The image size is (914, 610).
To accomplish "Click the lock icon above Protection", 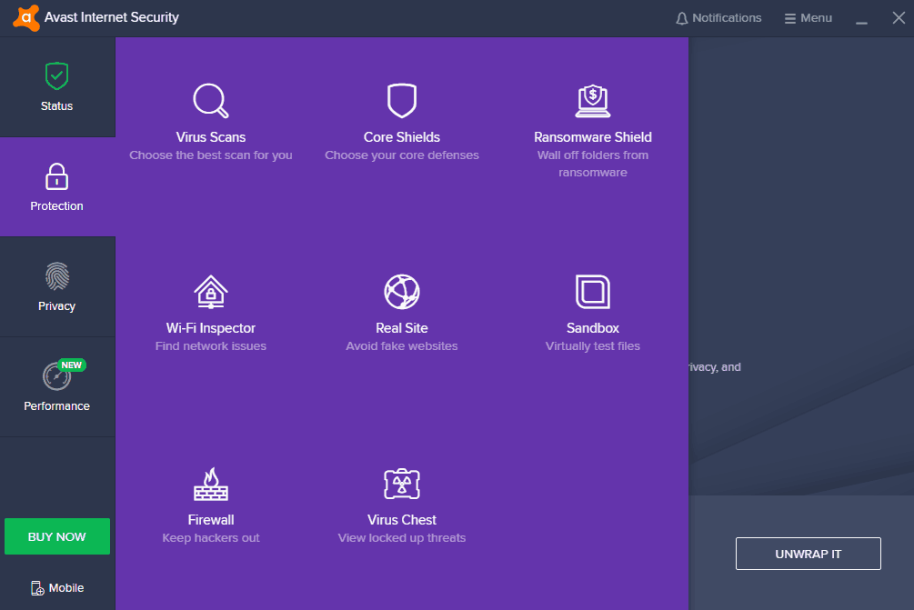I will (56, 175).
